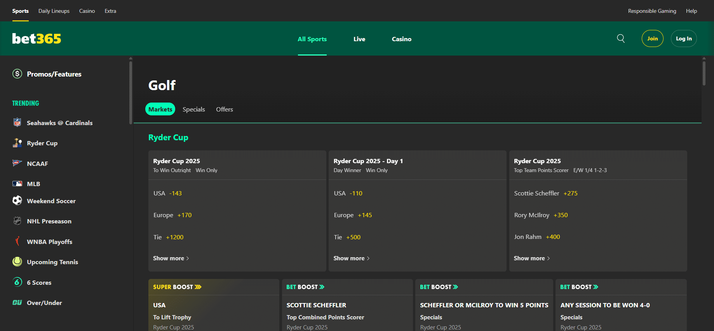This screenshot has height=331, width=714.
Task: Click the 6 Scores icon
Action: point(17,282)
